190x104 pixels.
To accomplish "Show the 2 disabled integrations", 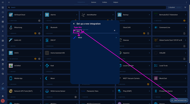I will [179, 7].
